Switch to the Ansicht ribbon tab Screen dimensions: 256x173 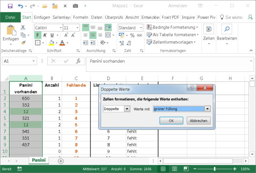click(132, 17)
